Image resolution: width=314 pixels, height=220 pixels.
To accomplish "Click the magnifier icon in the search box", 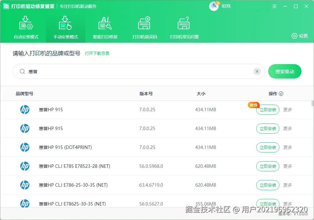I will pyautogui.click(x=22, y=71).
